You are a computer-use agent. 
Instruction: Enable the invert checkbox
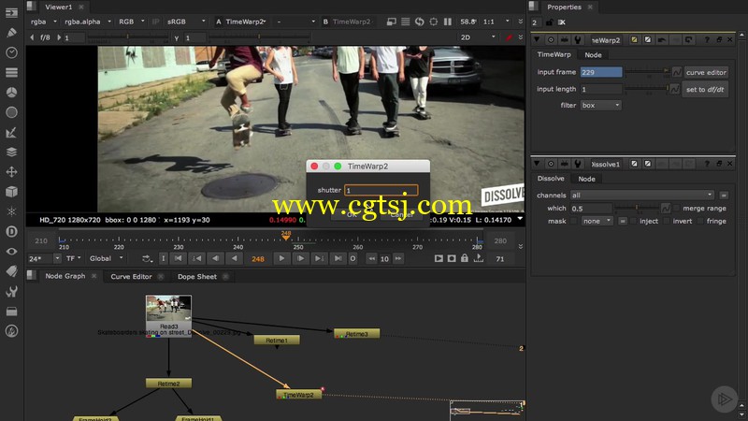click(x=667, y=221)
